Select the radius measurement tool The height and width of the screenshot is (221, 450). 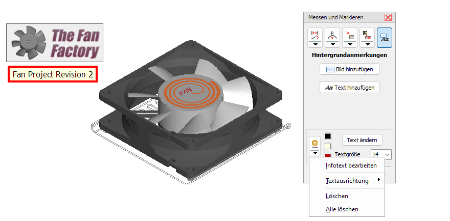coord(332,35)
